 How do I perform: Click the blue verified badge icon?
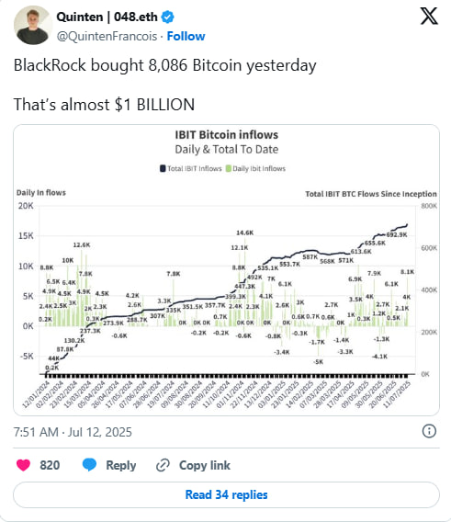pyautogui.click(x=167, y=17)
